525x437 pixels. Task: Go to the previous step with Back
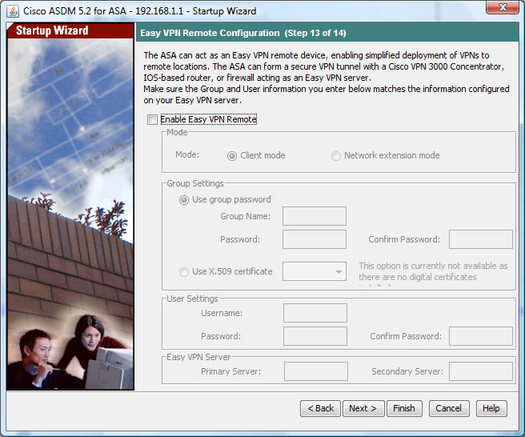[x=320, y=408]
